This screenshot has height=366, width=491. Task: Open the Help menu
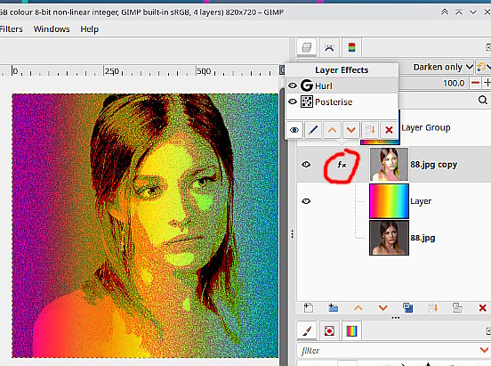pos(90,28)
